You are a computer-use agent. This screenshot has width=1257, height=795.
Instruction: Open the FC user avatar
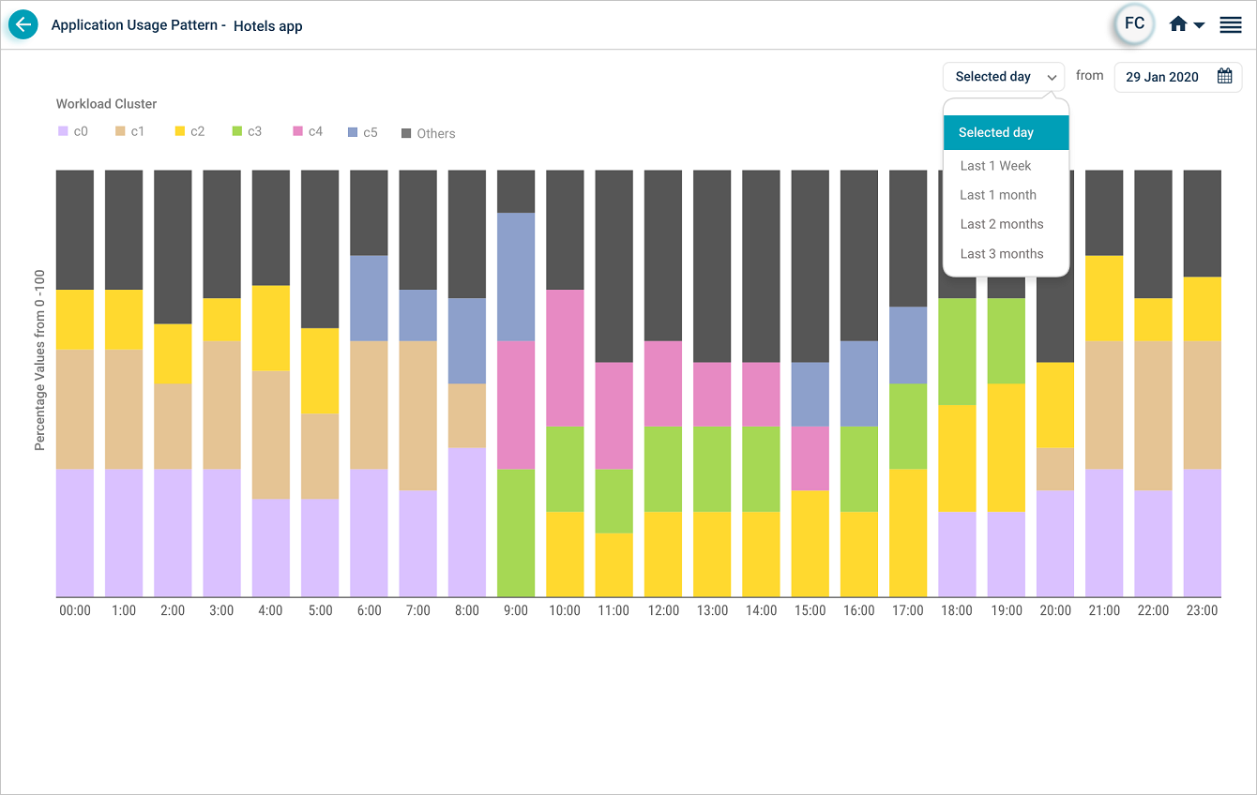pos(1134,24)
